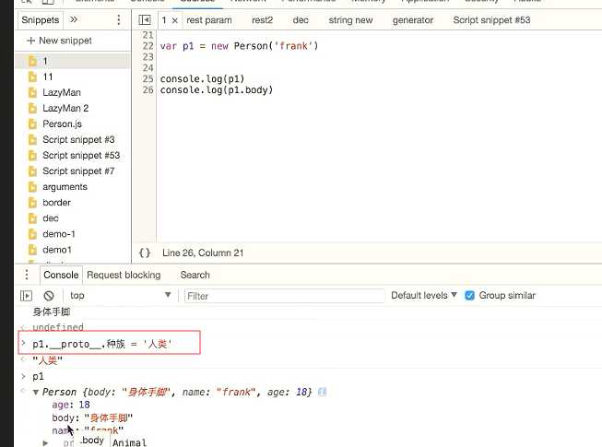Close the editor tab named 1
This screenshot has height=447, width=602.
(174, 20)
